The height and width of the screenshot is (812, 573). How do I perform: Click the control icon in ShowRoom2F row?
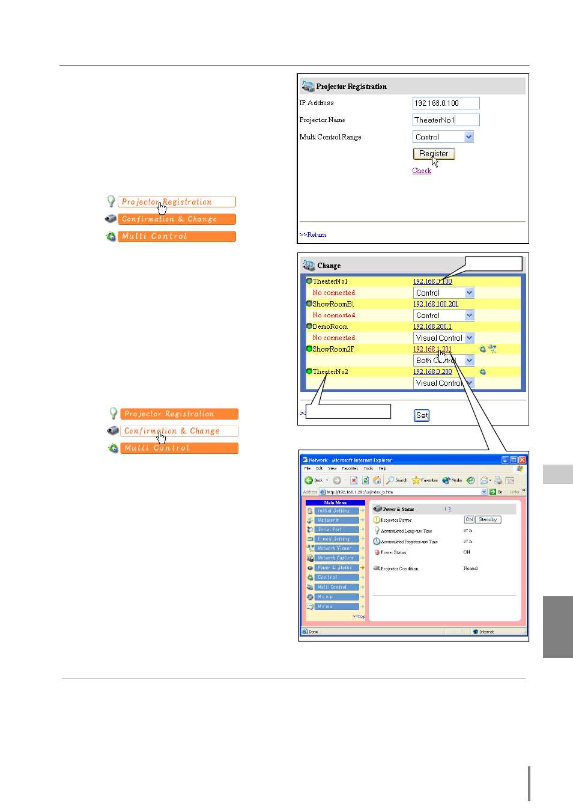click(482, 349)
